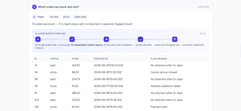Click timestamp 2026-06-19T11:30:00Z
This screenshot has width=241, height=111.
(108, 72)
